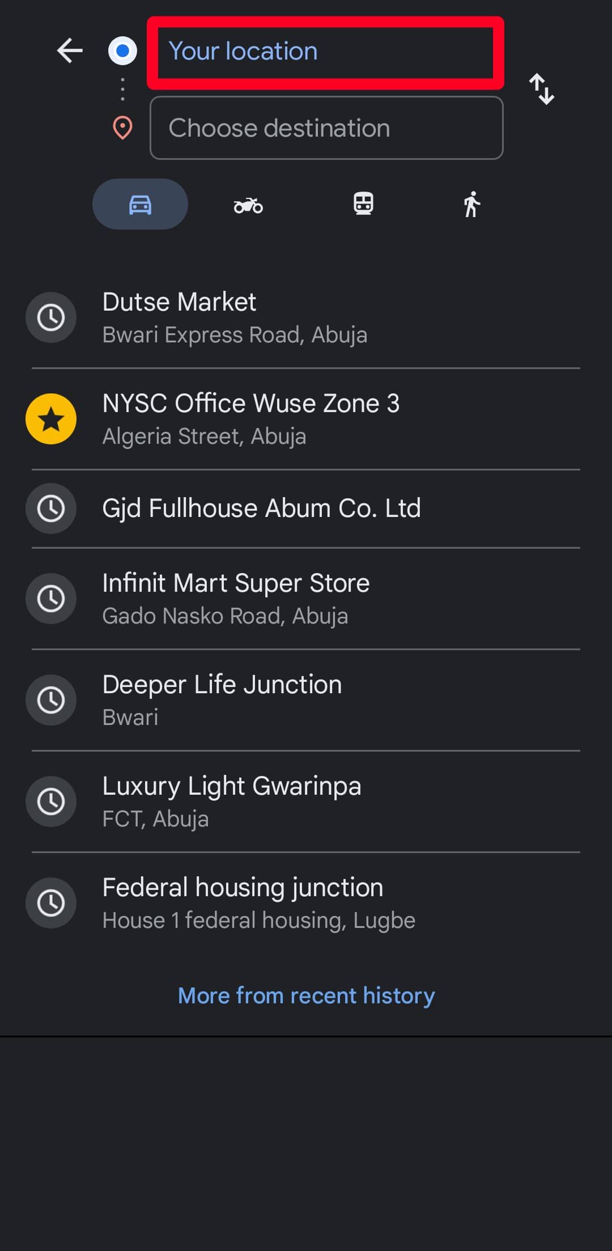Tap the star icon for NYSC Office
The width and height of the screenshot is (612, 1251).
pos(51,419)
